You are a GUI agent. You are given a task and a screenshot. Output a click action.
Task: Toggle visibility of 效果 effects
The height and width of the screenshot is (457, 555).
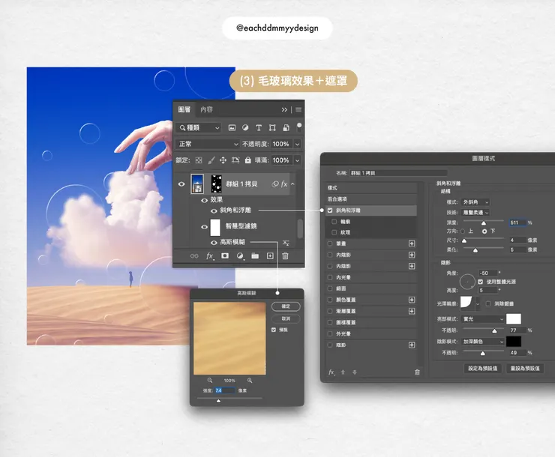click(204, 200)
